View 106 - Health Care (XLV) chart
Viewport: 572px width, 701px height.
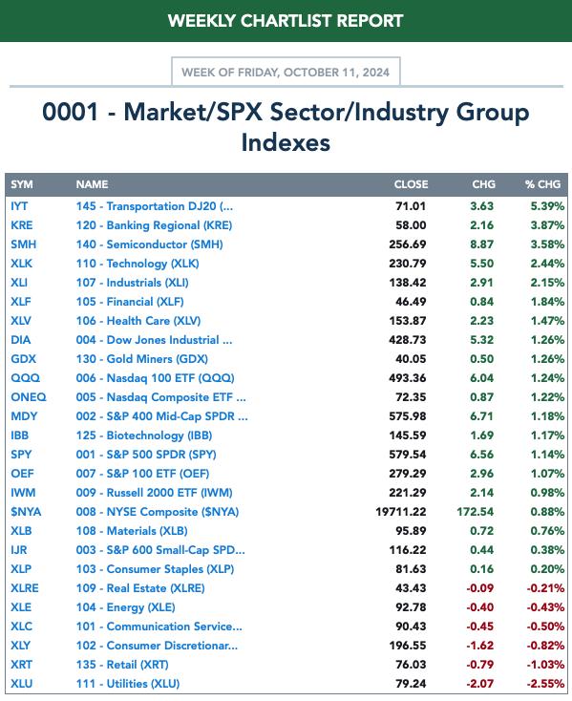[138, 321]
